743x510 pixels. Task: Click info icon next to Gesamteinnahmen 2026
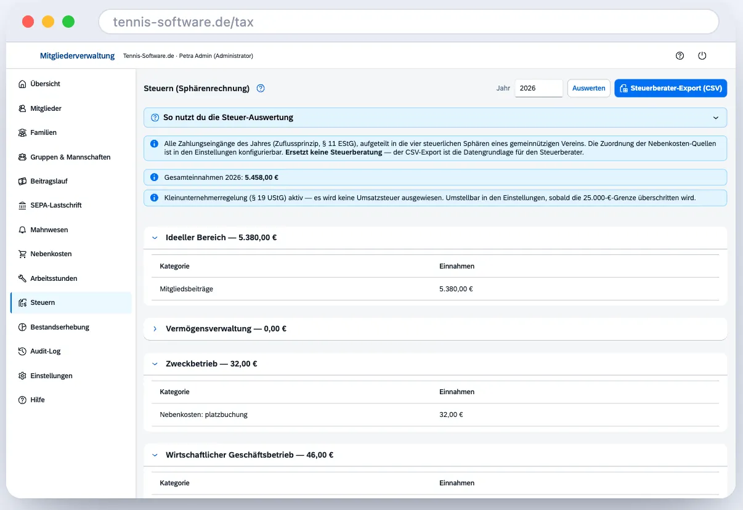(x=155, y=177)
